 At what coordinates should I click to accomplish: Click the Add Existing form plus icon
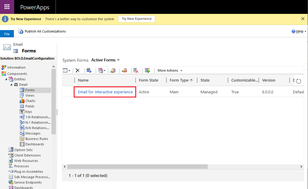coord(147,70)
